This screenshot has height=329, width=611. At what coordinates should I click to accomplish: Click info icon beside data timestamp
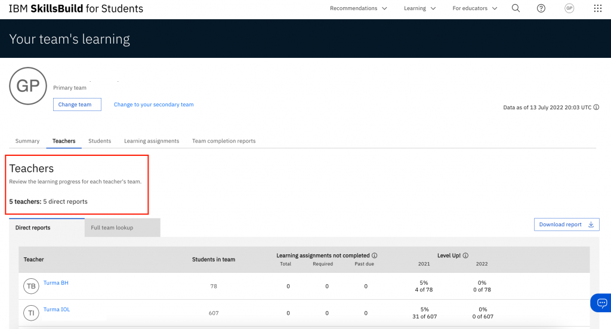596,107
